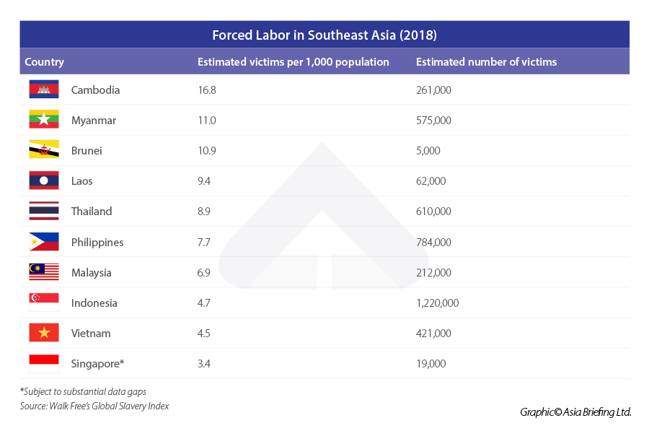Click the Laos flag icon
The image size is (649, 431).
point(44,180)
